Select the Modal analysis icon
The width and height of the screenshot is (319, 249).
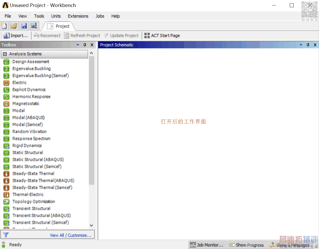coord(6,111)
